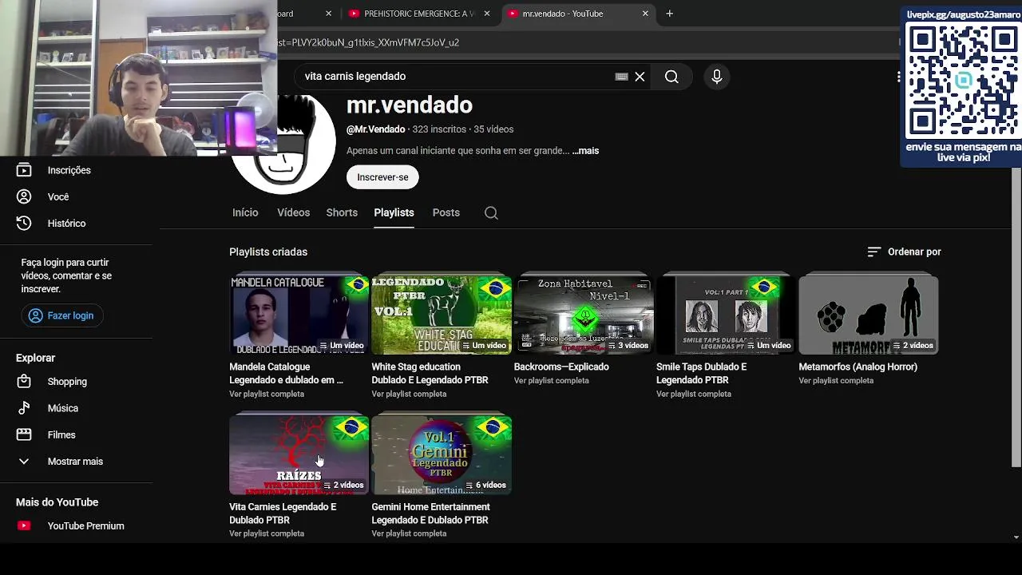Switch to the Shorts channel tab
This screenshot has width=1022, height=575.
(342, 212)
